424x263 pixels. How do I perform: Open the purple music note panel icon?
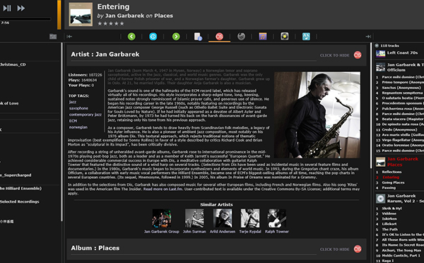click(x=263, y=36)
